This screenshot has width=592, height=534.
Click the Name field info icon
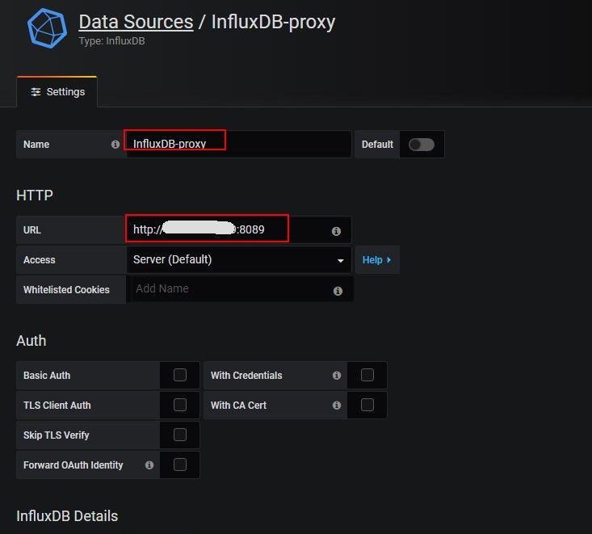(115, 145)
